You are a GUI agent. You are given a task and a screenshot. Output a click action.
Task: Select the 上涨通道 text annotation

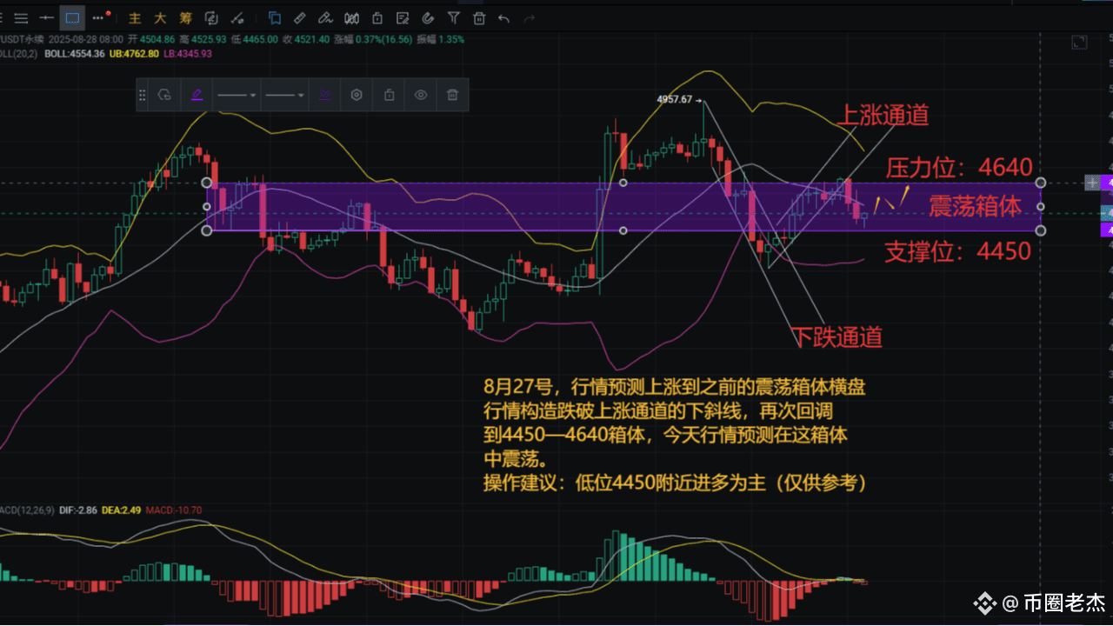pos(883,115)
